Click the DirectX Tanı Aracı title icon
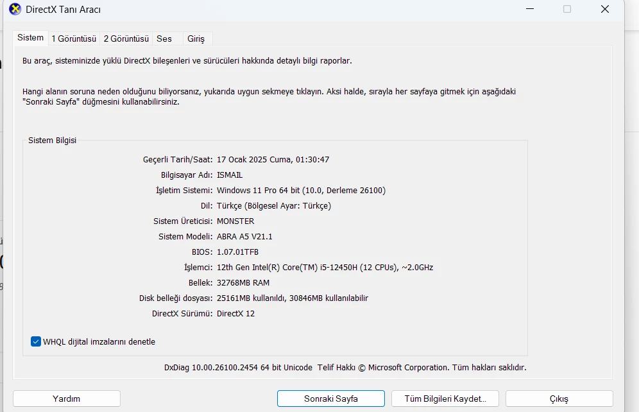The height and width of the screenshot is (412, 639). (15, 9)
